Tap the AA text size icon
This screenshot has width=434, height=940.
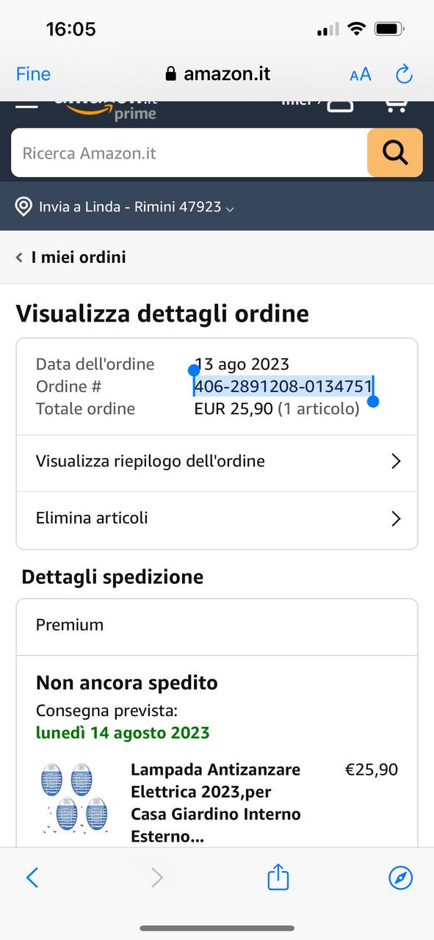click(361, 74)
